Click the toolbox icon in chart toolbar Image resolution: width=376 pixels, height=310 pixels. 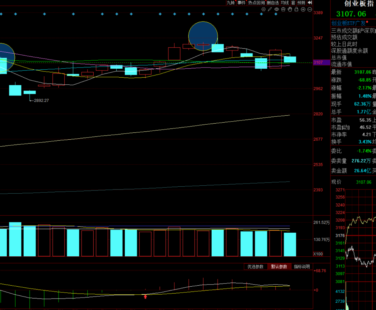coord(283,9)
